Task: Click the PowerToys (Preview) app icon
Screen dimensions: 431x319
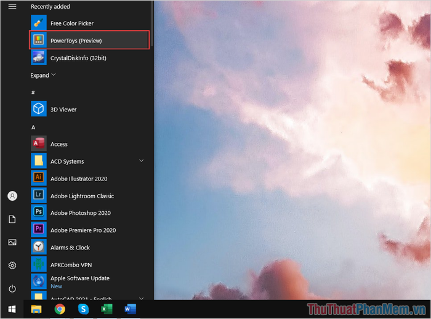Action: [x=39, y=41]
